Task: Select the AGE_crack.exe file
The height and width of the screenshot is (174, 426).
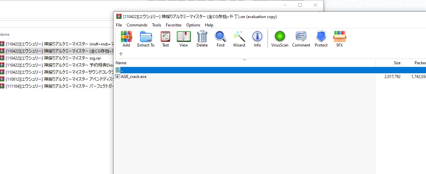Action: (134, 77)
